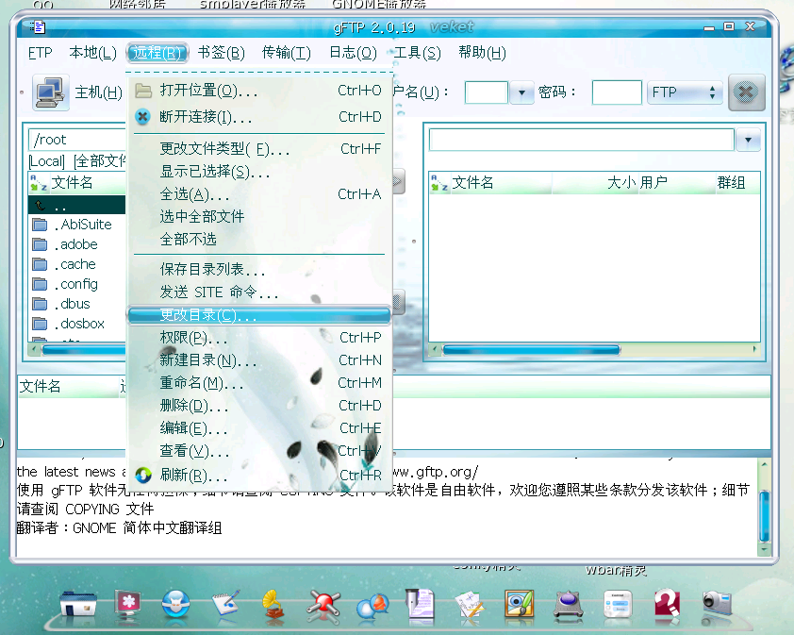Image resolution: width=794 pixels, height=635 pixels.
Task: Launch the notepad with pen dock icon
Action: (x=225, y=603)
